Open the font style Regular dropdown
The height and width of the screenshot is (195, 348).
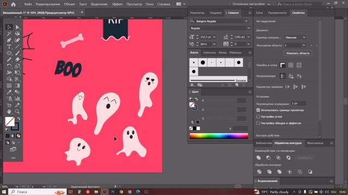(x=248, y=28)
